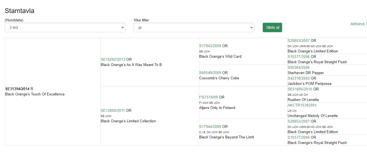Click registration link S60549/2009
The image size is (367, 152).
coord(210,73)
